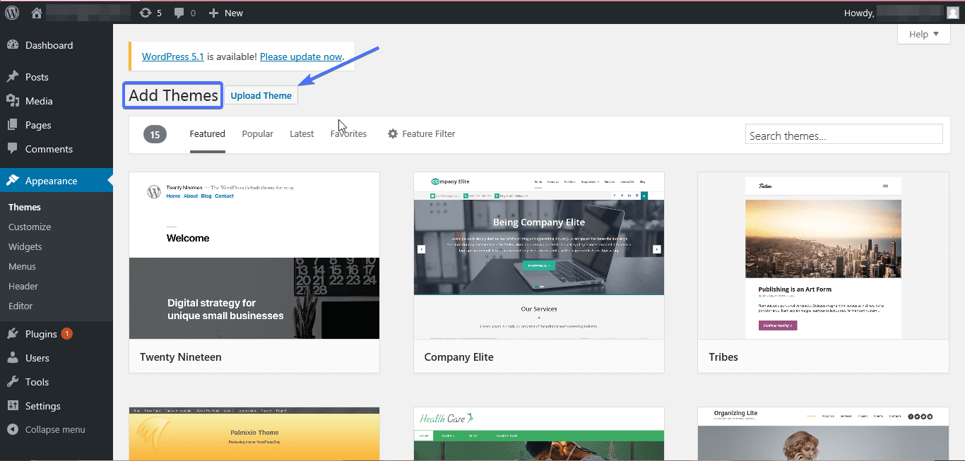
Task: Open the Customize submenu item
Action: coord(30,227)
